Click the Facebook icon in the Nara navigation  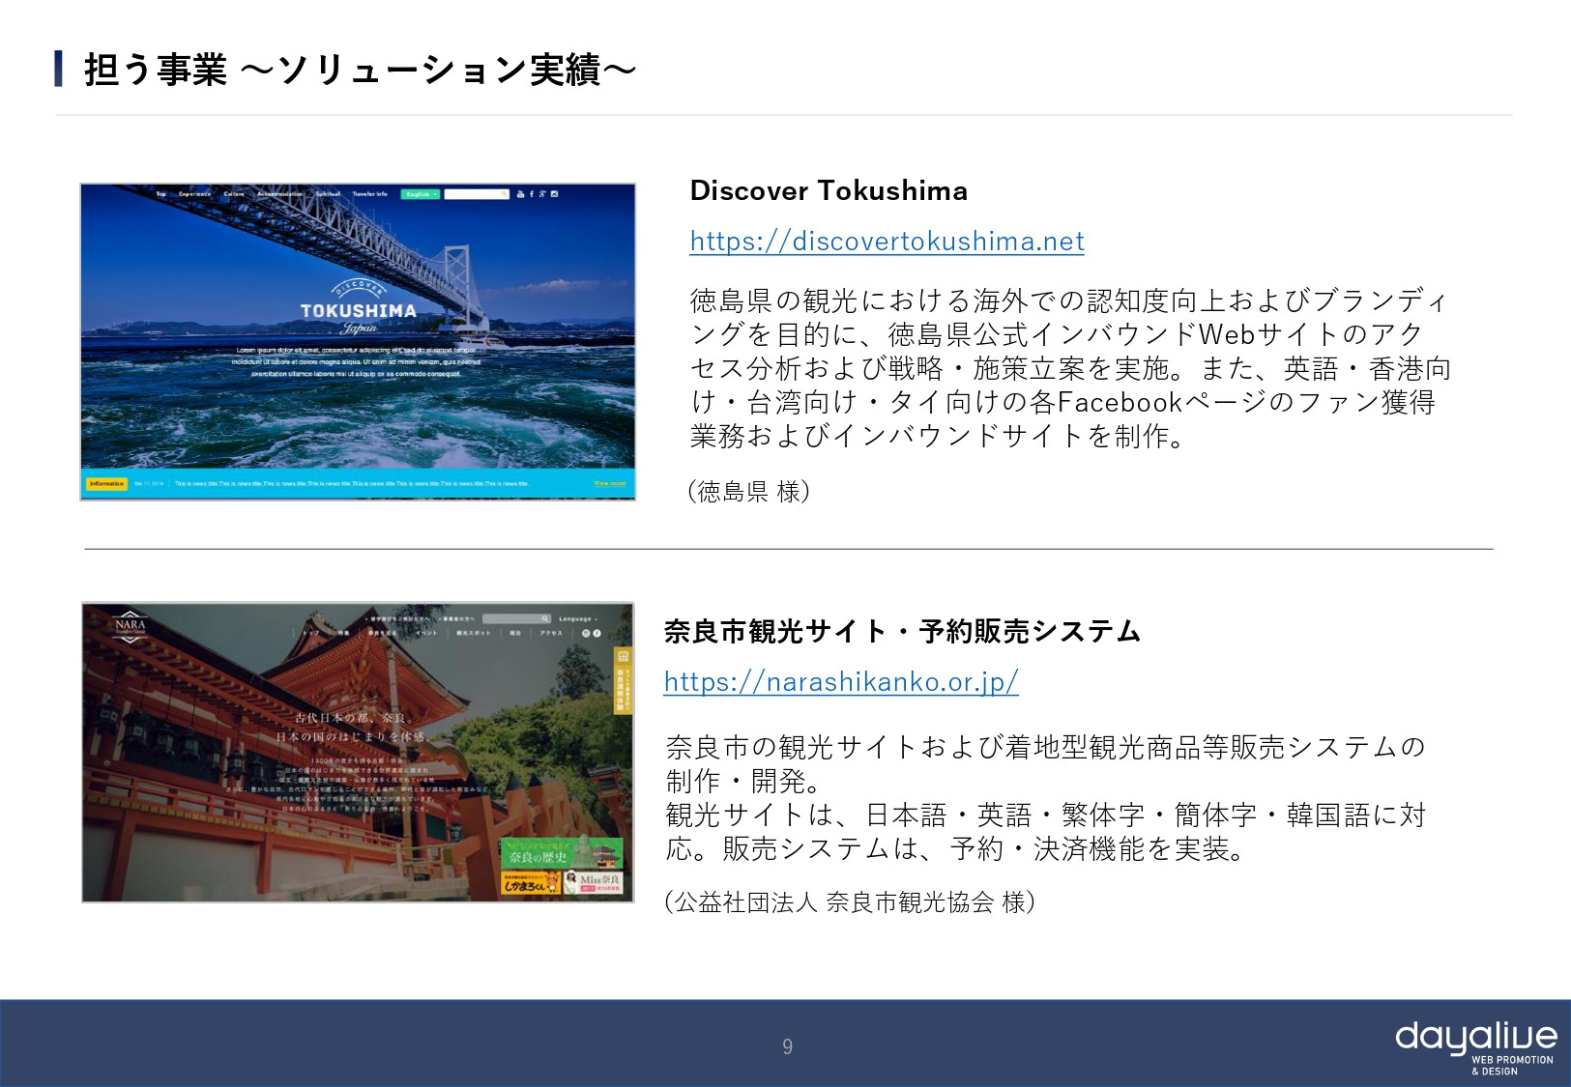coord(596,633)
